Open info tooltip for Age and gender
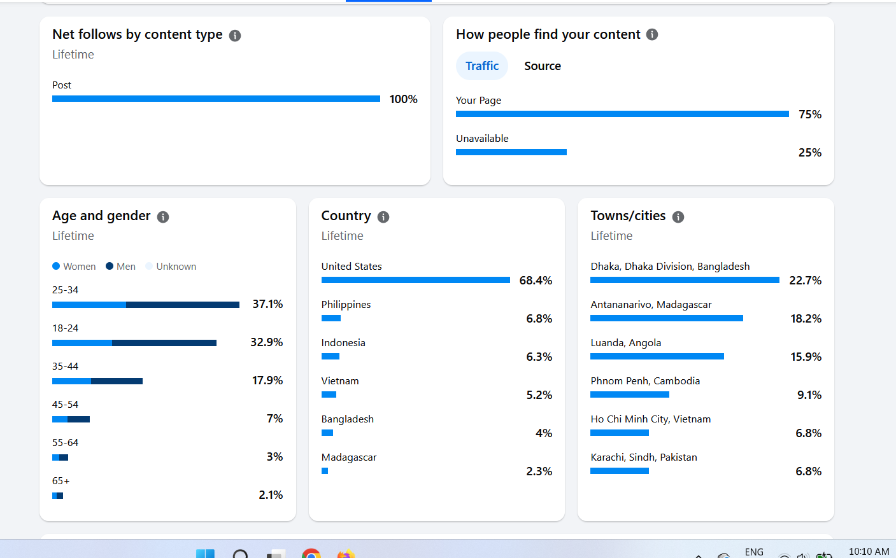 click(x=163, y=217)
